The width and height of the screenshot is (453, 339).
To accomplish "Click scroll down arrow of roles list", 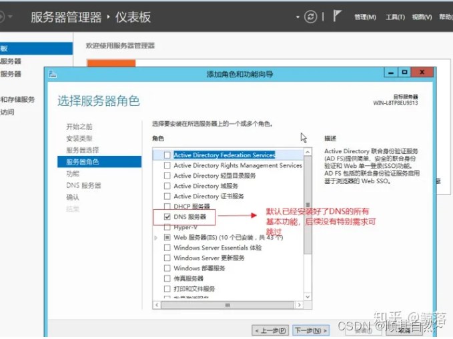I will point(308,296).
